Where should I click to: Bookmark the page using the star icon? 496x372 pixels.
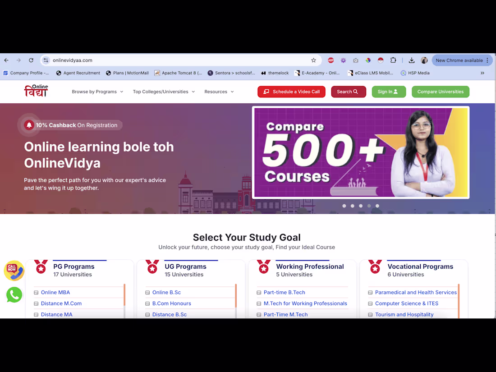point(313,60)
